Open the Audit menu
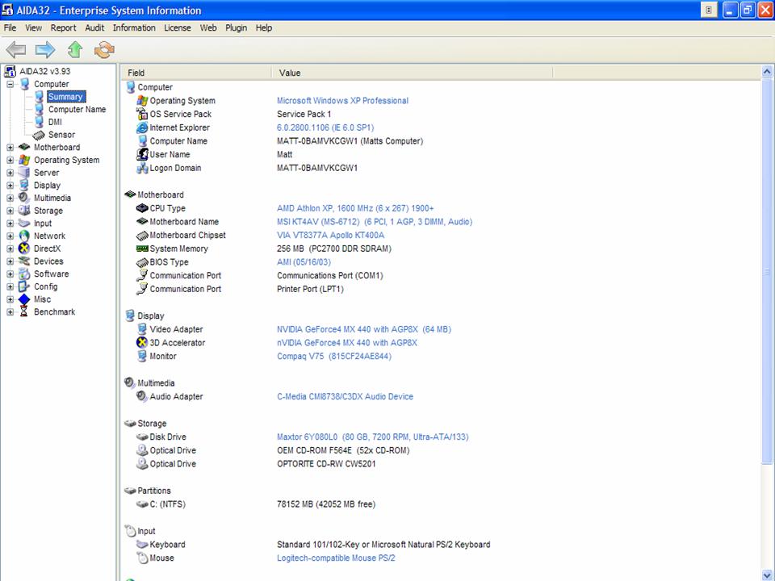Viewport: 775px width, 581px height. 94,27
